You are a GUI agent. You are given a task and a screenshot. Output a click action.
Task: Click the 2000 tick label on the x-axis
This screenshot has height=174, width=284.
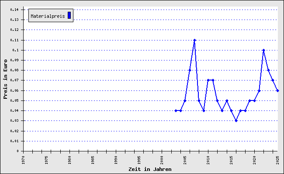[x=162, y=160]
